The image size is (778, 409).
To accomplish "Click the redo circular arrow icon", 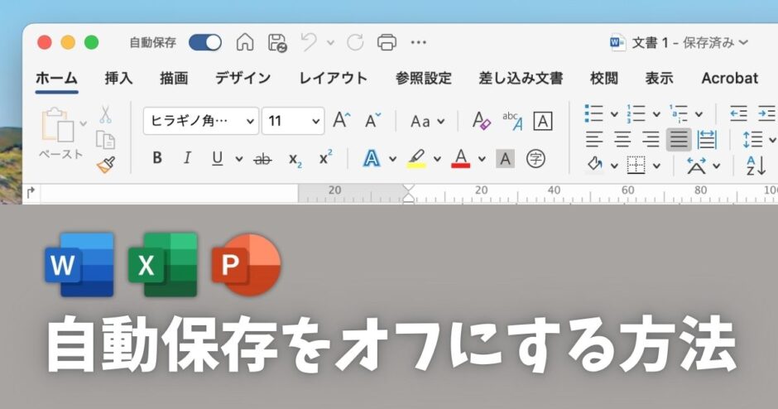I will click(x=355, y=42).
